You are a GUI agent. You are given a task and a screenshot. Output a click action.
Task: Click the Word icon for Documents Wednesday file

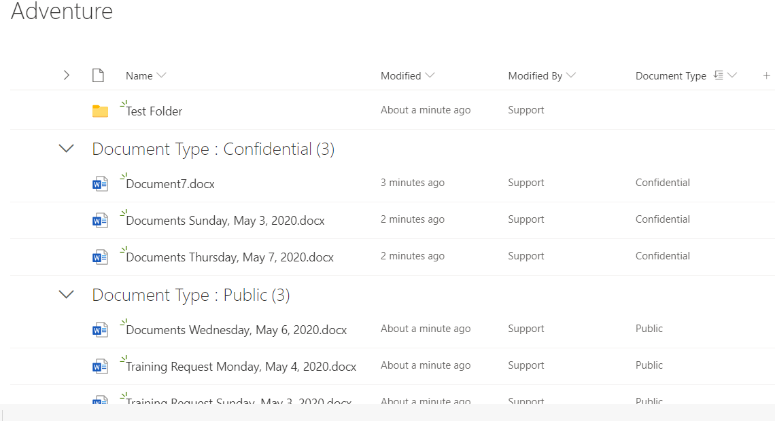[x=101, y=330]
